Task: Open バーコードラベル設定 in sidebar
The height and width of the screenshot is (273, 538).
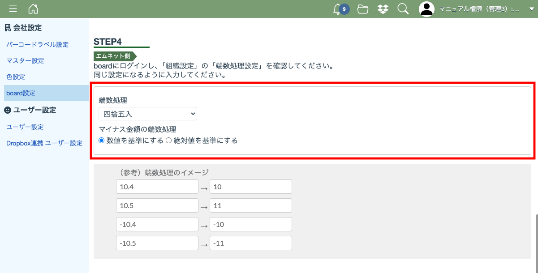Action: [37, 45]
